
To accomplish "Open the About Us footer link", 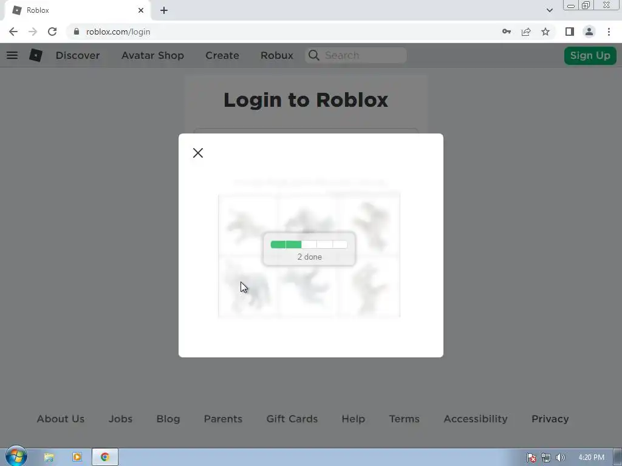I will pos(61,419).
